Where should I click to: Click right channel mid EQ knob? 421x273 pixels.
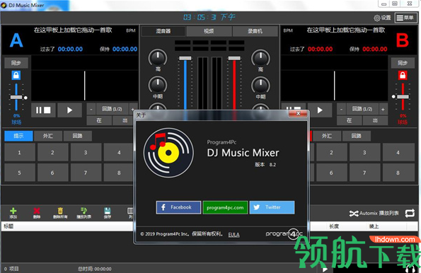click(x=260, y=86)
